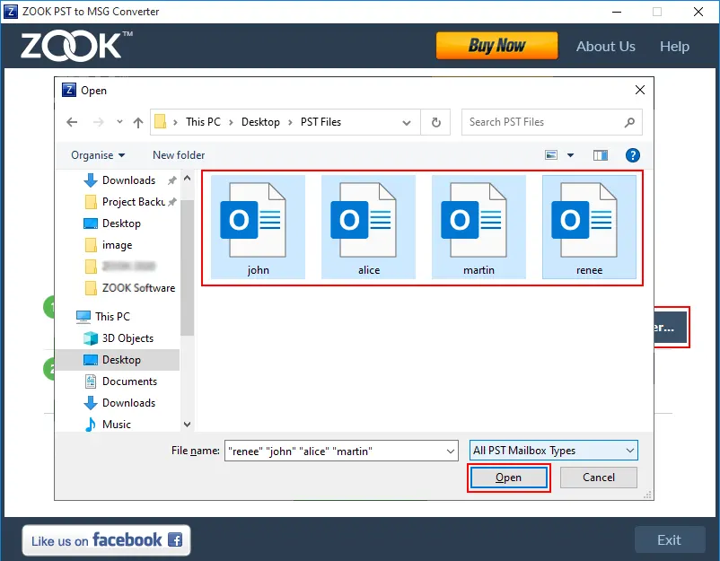Go back using the back arrow
This screenshot has height=561, width=720.
click(x=72, y=122)
